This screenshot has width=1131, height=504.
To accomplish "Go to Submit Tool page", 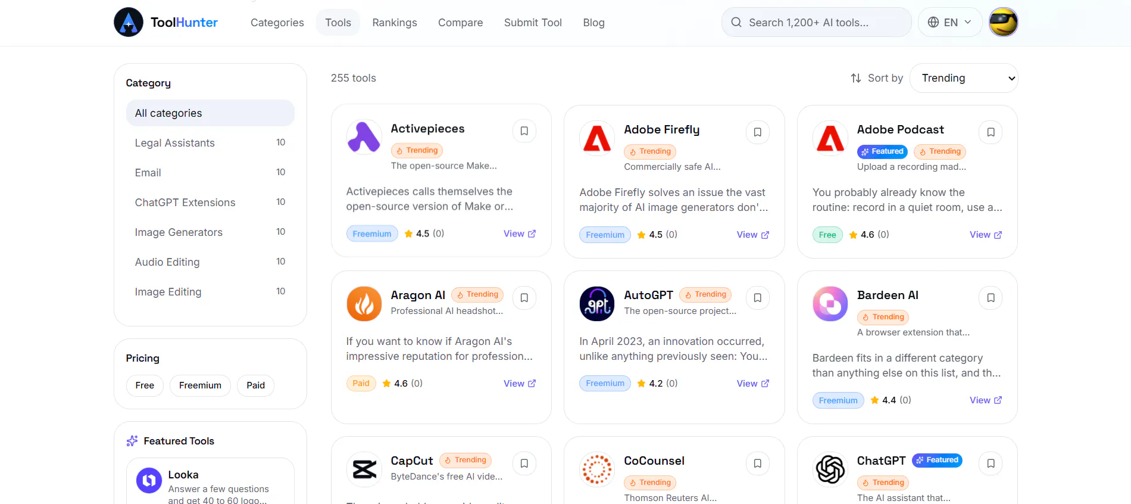I will (533, 23).
